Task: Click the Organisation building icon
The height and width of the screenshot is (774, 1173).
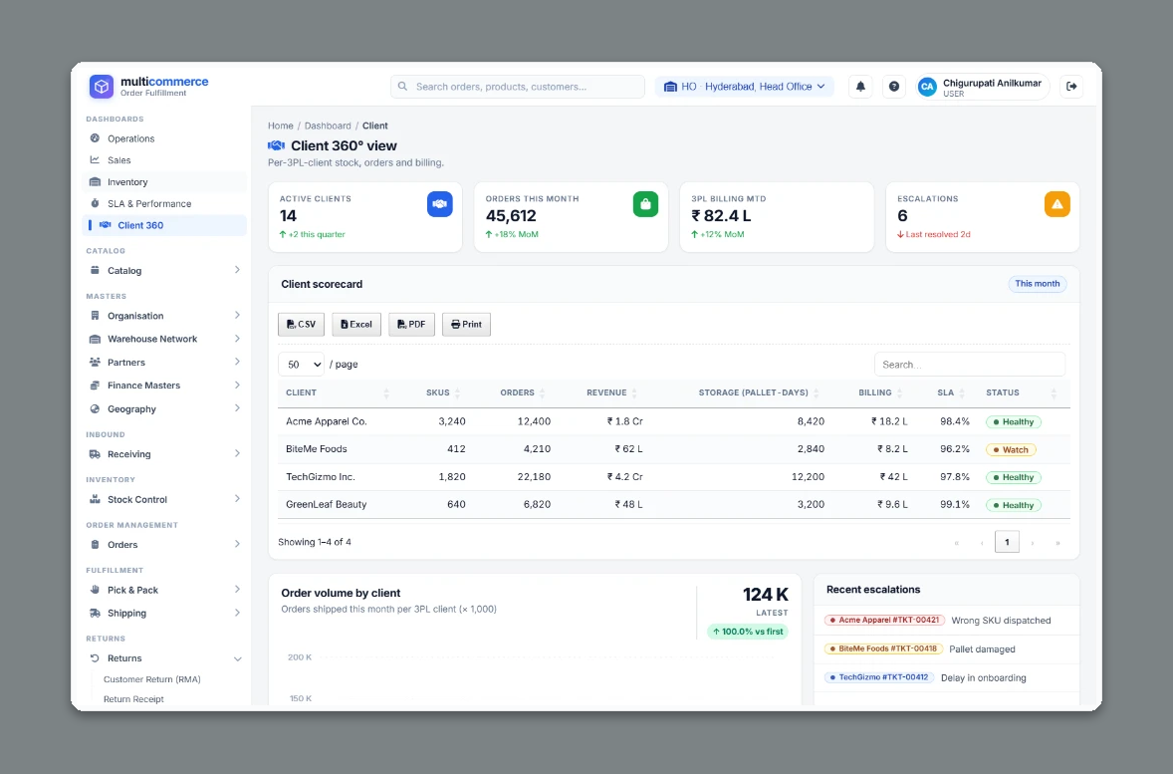Action: point(95,316)
